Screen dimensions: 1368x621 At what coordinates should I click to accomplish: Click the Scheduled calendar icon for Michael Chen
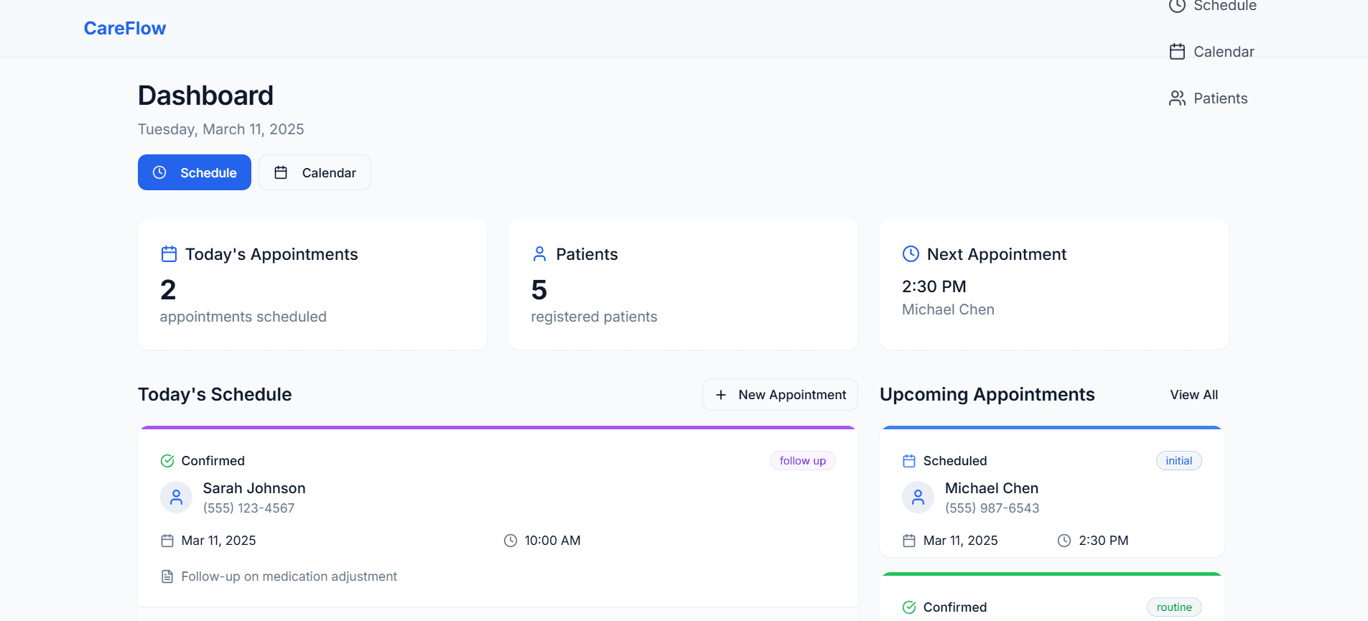click(x=909, y=461)
